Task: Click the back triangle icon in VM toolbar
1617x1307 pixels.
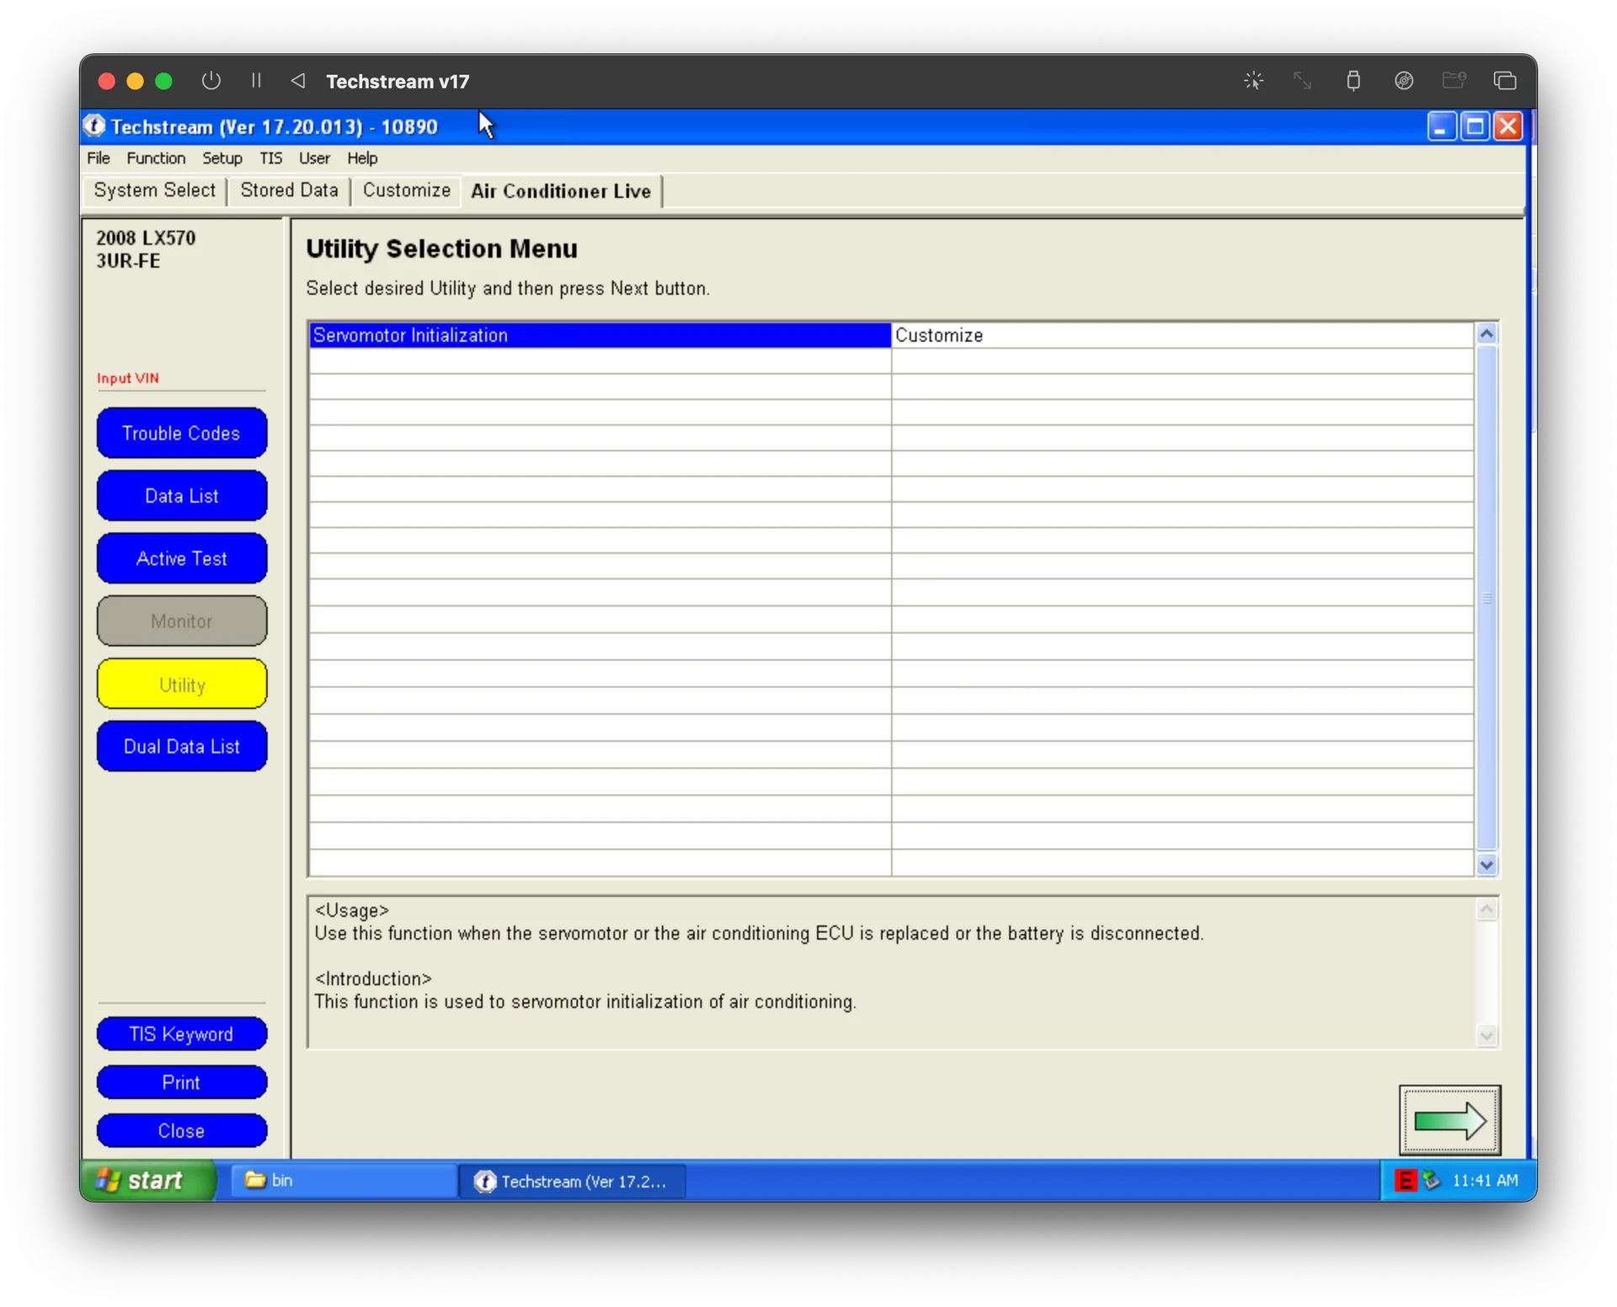Action: click(x=298, y=81)
